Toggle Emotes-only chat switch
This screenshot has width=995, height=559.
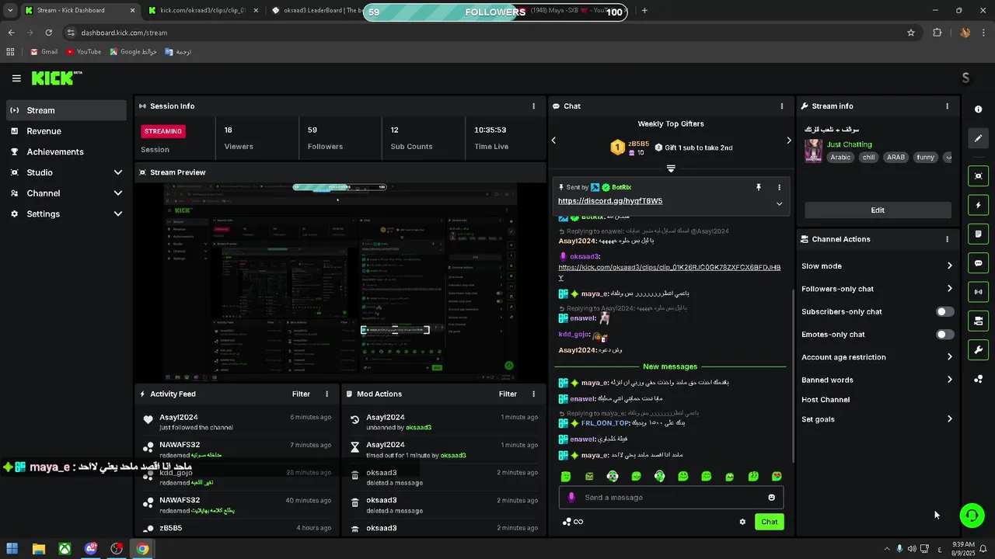coord(944,335)
